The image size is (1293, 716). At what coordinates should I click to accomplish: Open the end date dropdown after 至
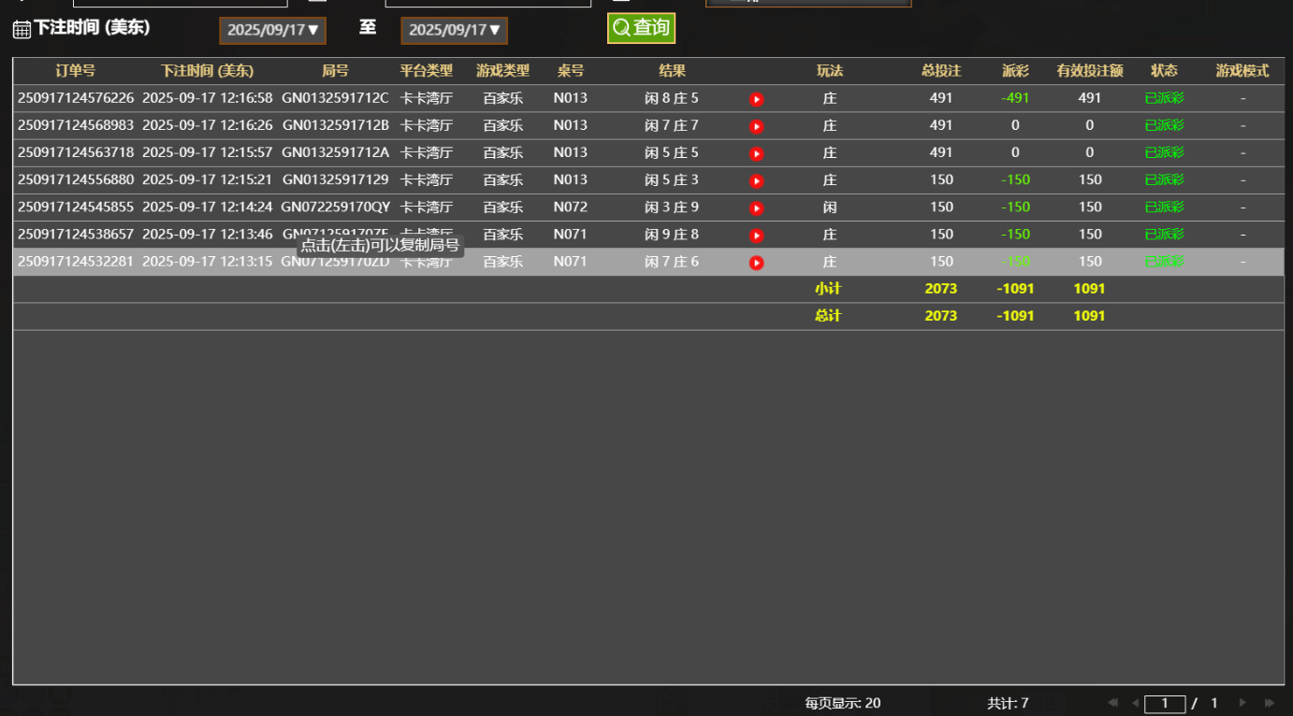pyautogui.click(x=454, y=30)
